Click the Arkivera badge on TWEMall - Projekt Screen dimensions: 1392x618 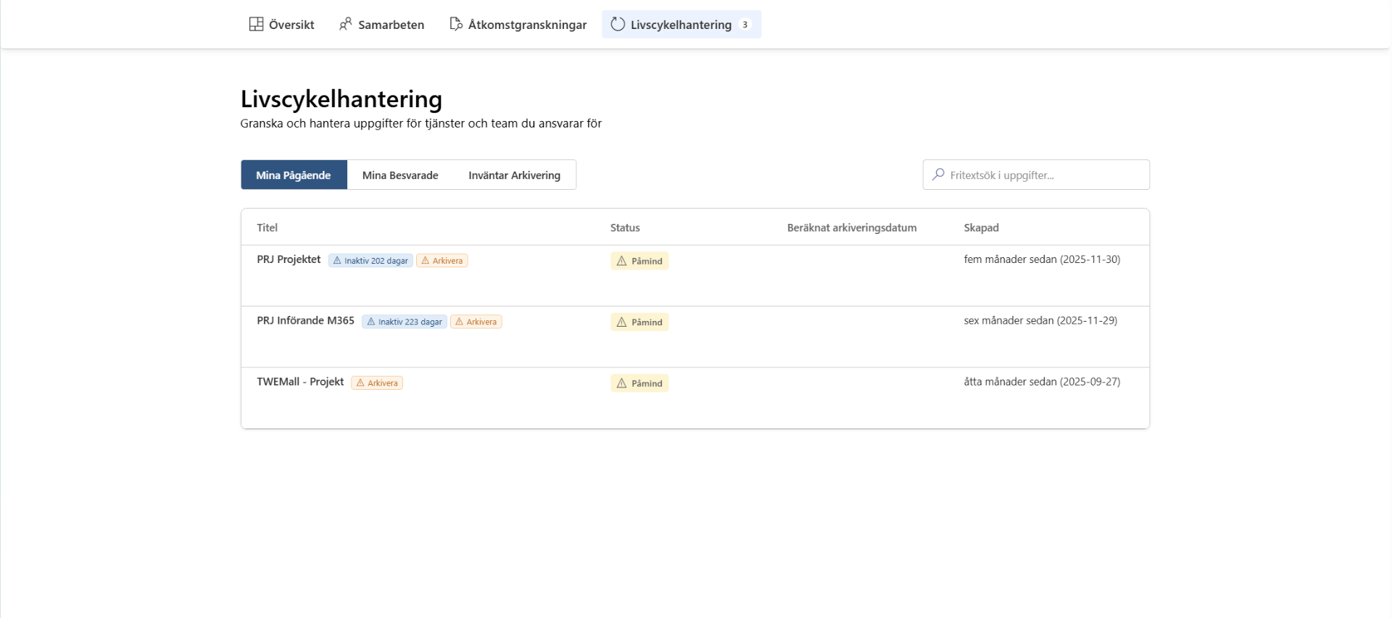click(x=377, y=383)
